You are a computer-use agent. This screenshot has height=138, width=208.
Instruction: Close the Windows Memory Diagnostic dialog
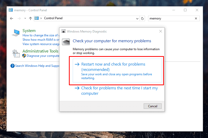pos(161,31)
